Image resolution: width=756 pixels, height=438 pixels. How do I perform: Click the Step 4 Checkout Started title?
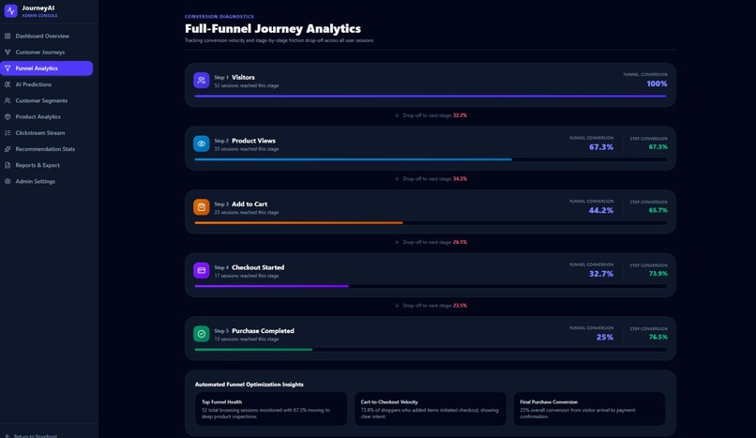click(249, 267)
